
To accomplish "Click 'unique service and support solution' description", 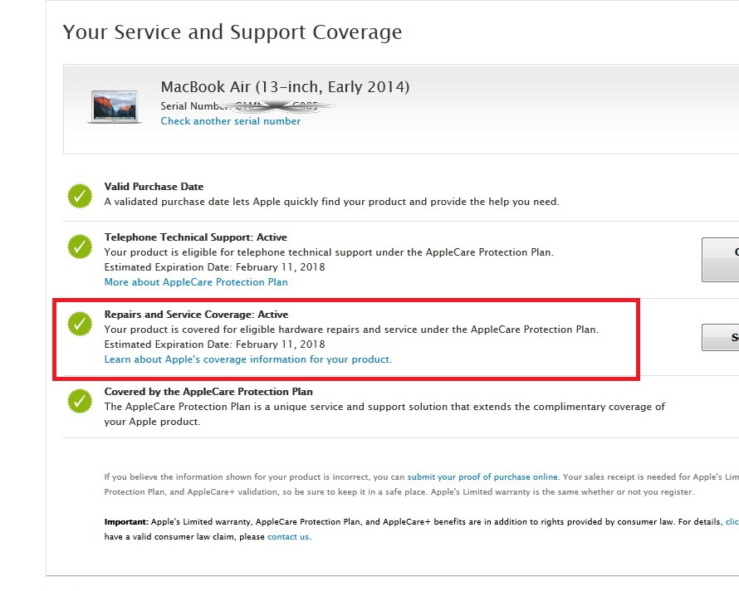I will [x=384, y=414].
